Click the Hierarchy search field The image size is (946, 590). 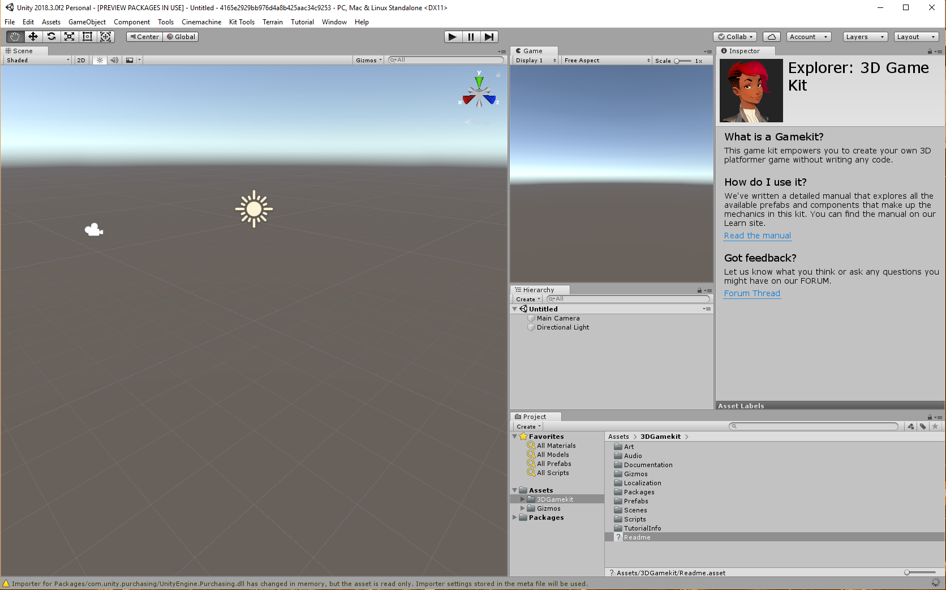click(628, 299)
